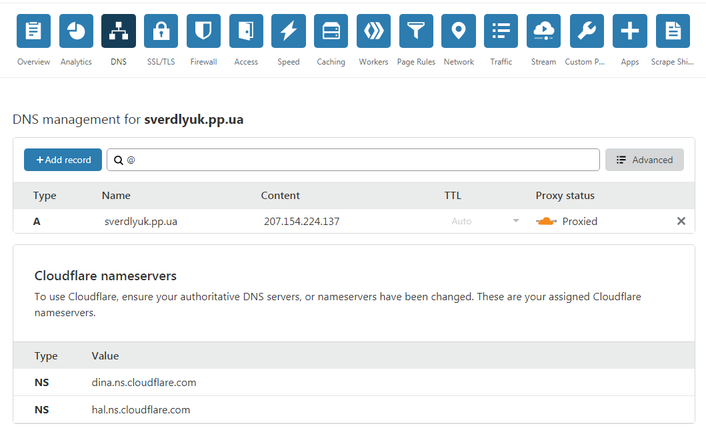
Task: Open the Firewall shield icon
Action: (x=203, y=31)
